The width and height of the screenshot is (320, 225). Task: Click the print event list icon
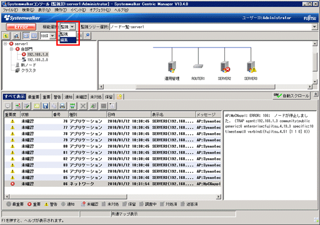pyautogui.click(x=62, y=106)
